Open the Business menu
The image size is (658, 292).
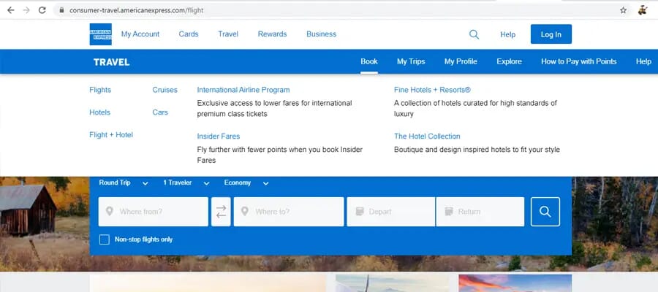321,34
